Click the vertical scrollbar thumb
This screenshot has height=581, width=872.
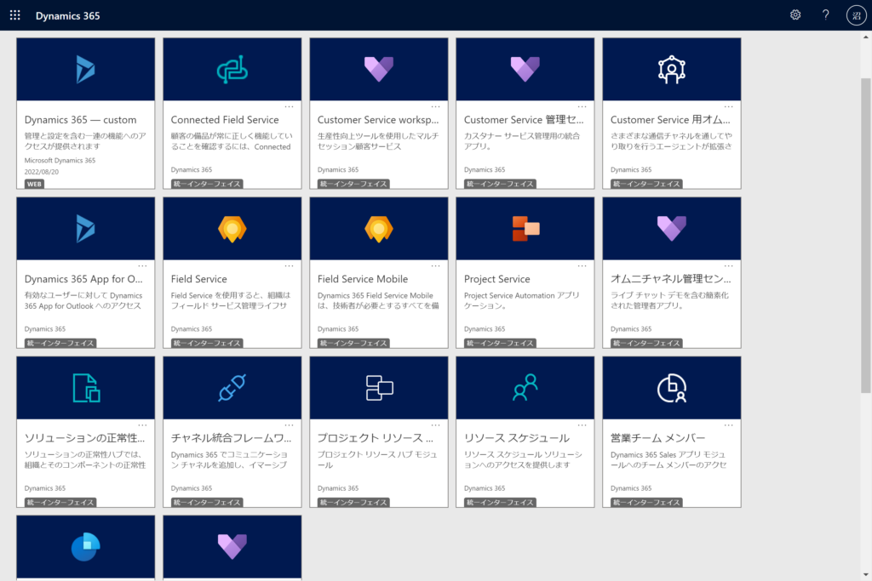865,236
